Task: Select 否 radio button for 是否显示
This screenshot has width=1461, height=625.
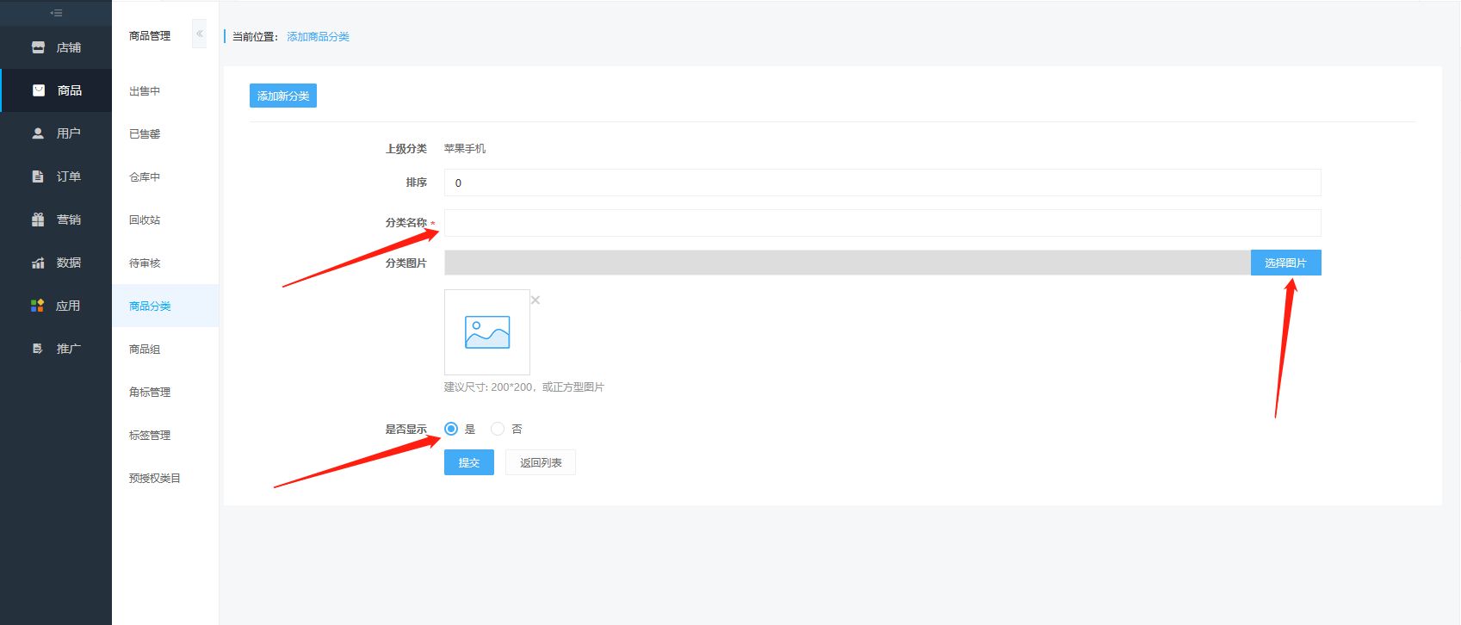Action: (498, 429)
